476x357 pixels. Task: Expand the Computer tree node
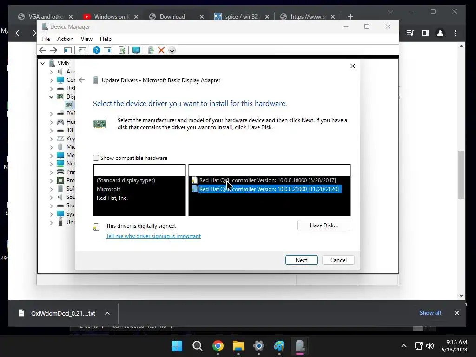point(51,80)
